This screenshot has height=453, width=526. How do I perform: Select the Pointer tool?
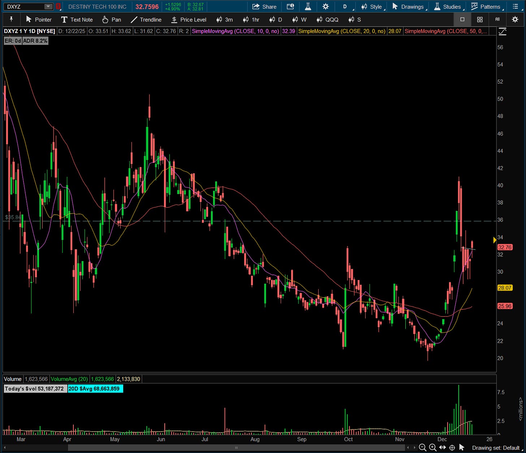(x=39, y=20)
